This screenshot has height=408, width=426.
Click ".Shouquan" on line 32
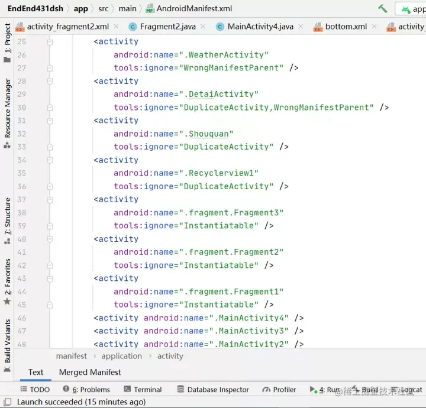click(x=206, y=134)
